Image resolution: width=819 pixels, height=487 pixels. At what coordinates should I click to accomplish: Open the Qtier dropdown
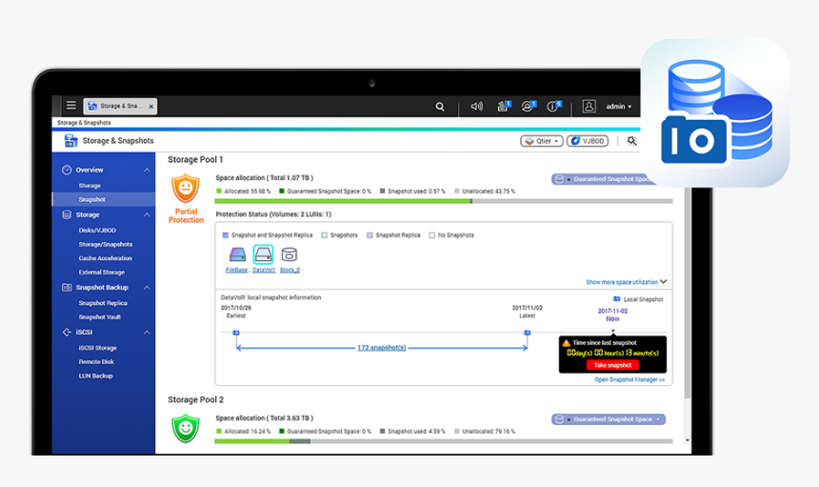pos(541,141)
